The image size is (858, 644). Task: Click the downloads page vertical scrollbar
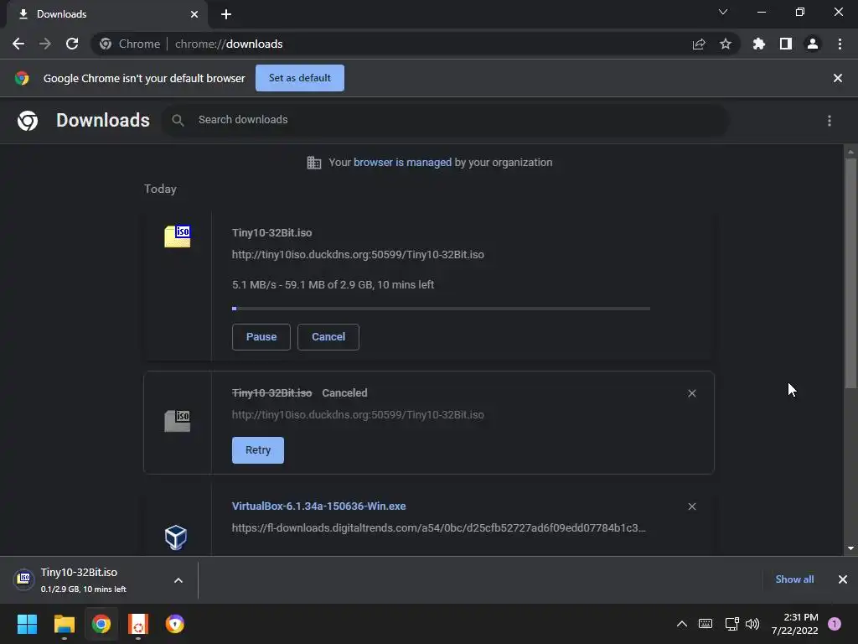[850, 273]
